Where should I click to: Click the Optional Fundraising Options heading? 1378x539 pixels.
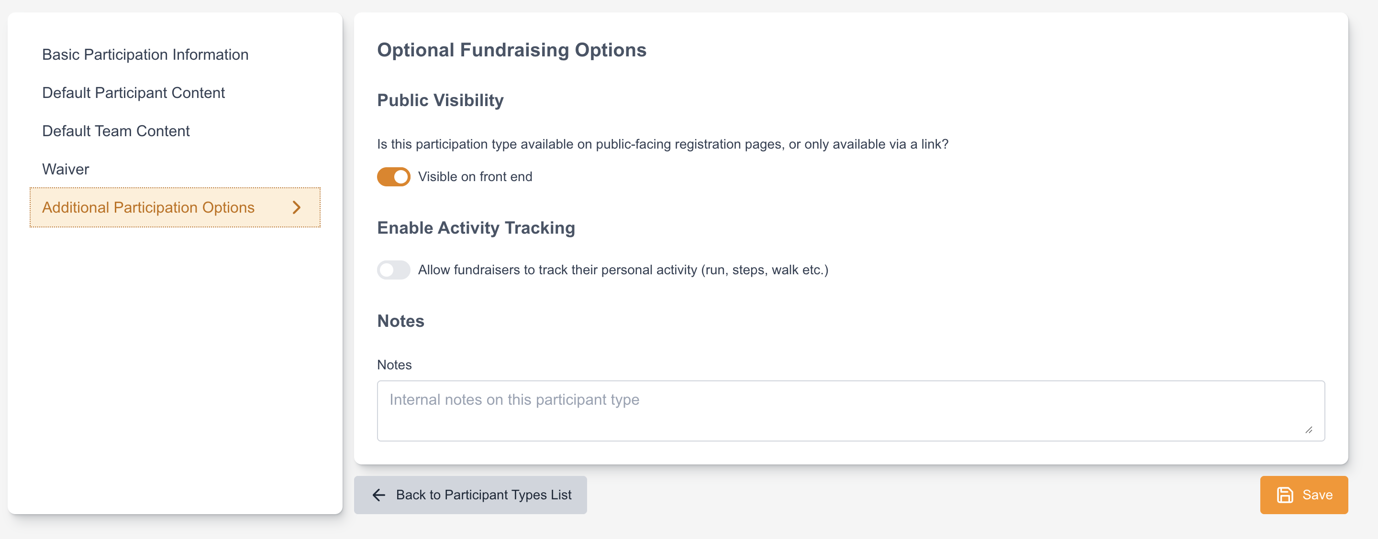click(511, 50)
